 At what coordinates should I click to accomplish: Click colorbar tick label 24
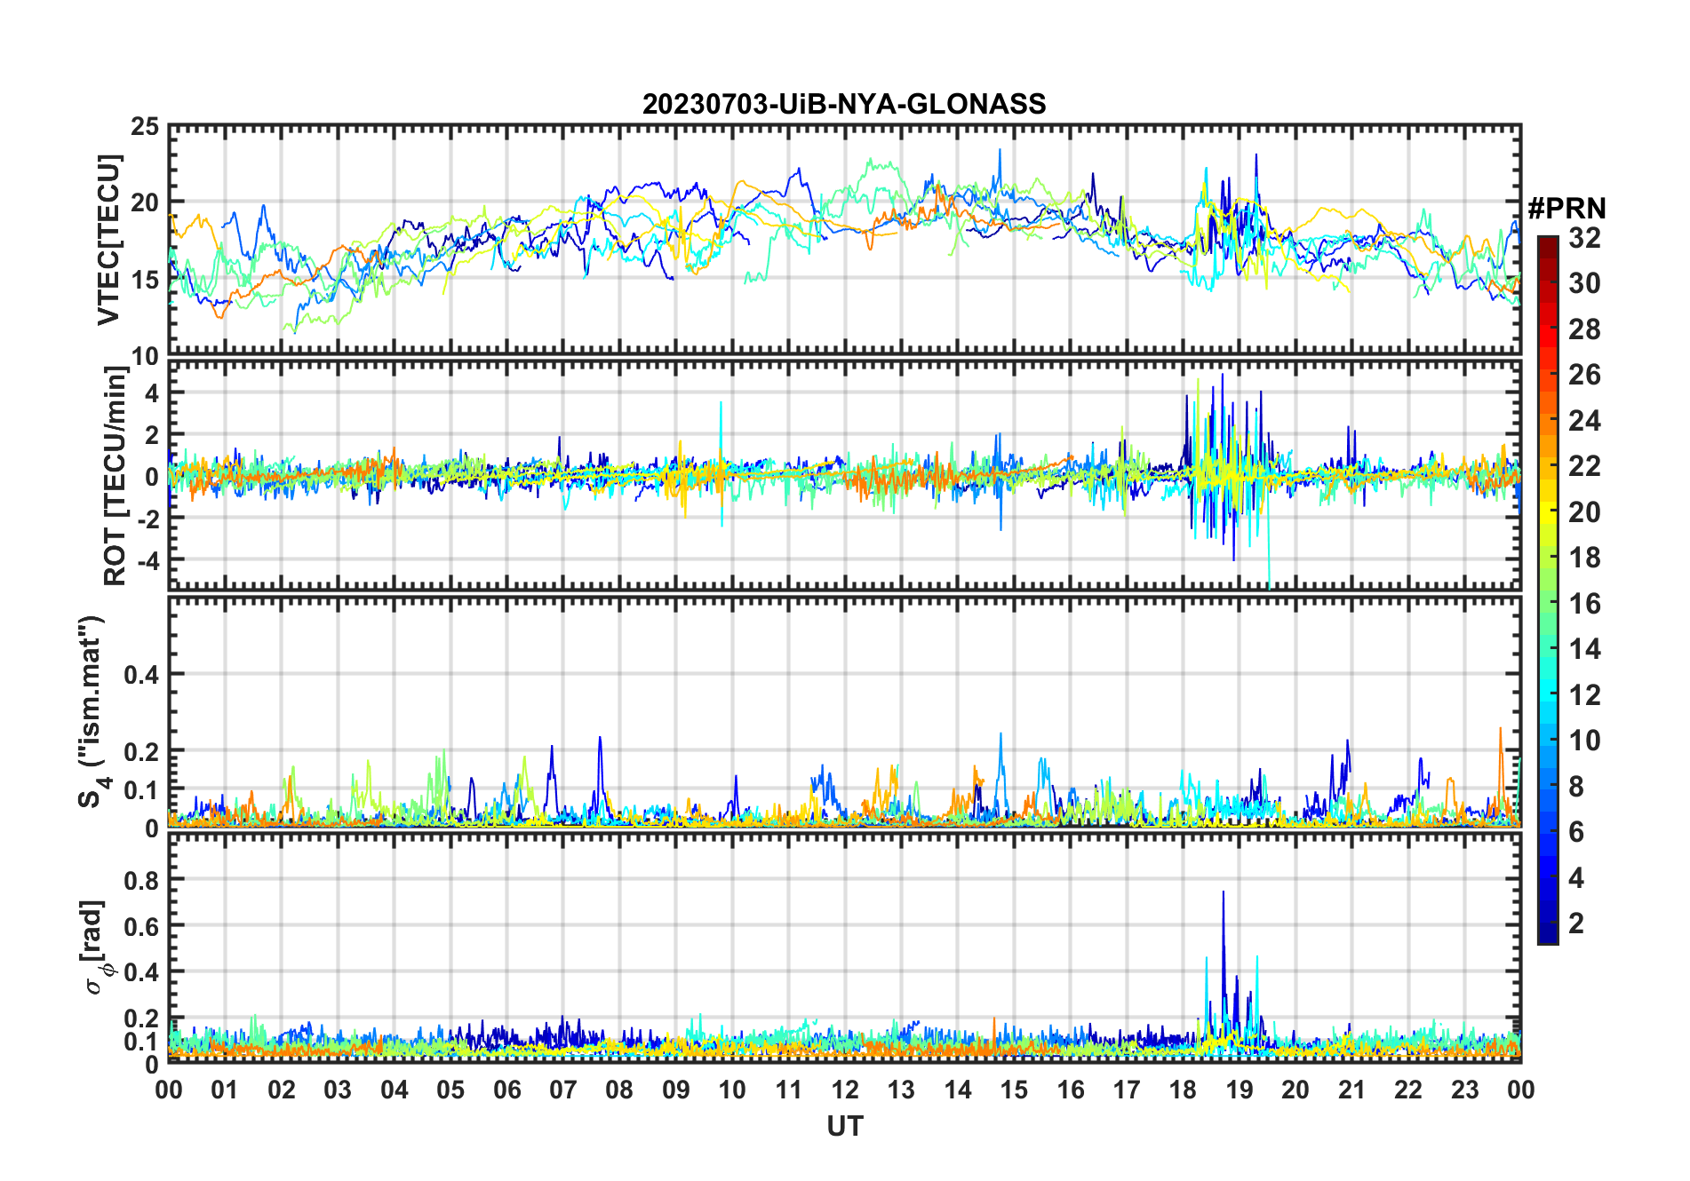[1584, 420]
